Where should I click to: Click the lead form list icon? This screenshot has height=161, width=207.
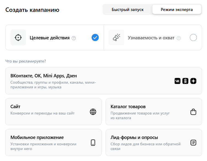point(193,143)
